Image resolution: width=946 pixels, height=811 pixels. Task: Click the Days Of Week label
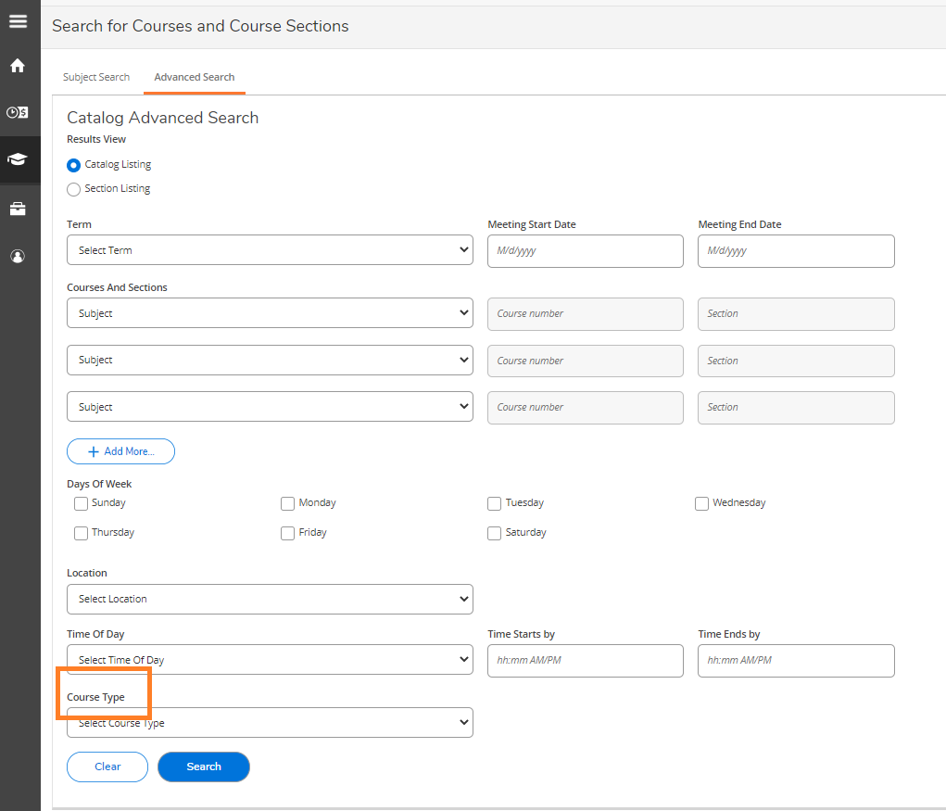pyautogui.click(x=99, y=484)
